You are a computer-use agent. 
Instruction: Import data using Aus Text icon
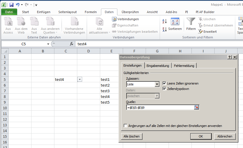34,26
